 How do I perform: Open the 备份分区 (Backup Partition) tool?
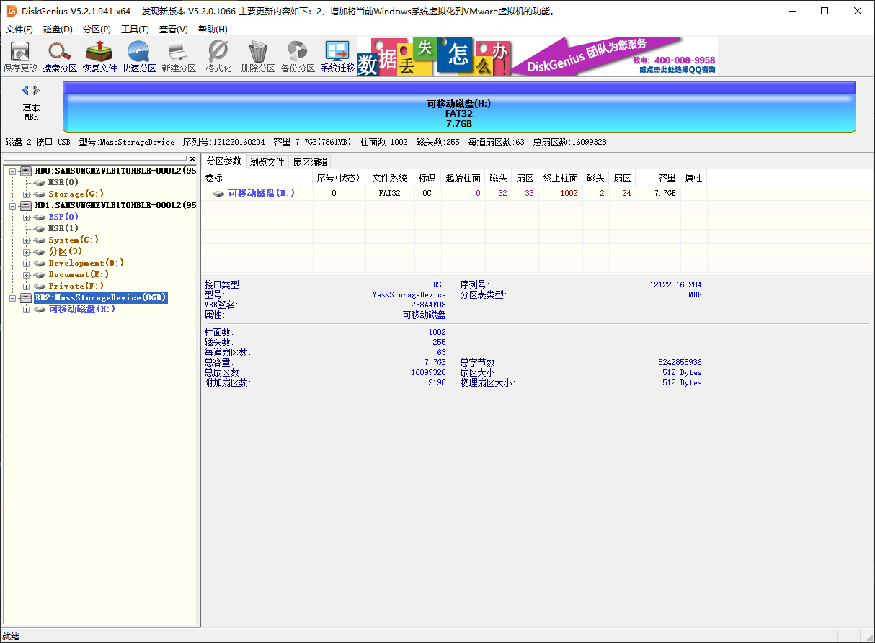tap(298, 56)
